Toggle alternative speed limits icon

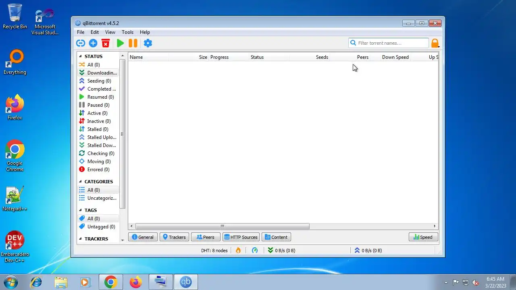click(x=255, y=251)
